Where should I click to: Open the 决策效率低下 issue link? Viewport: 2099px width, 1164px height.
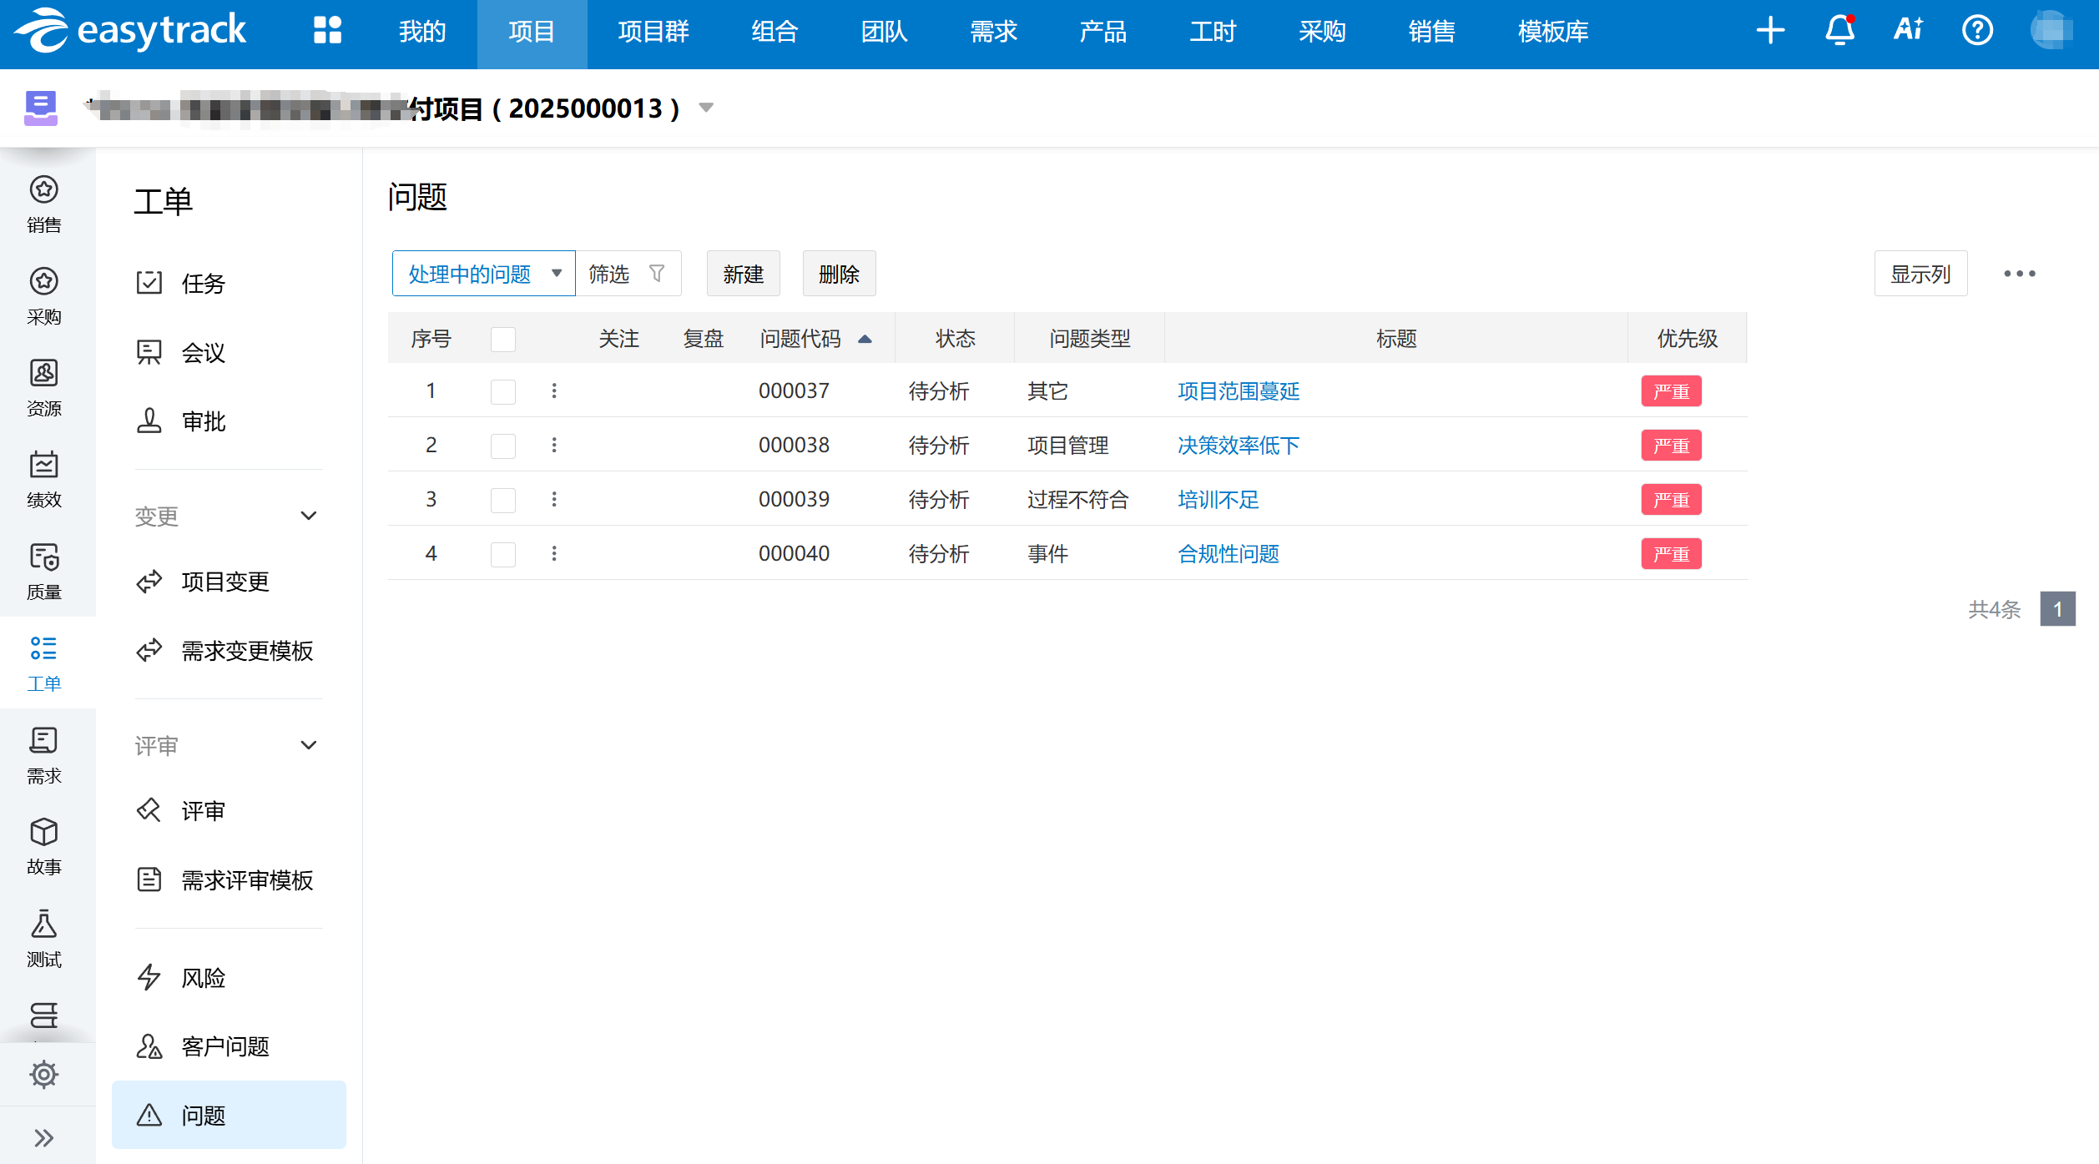[1238, 446]
